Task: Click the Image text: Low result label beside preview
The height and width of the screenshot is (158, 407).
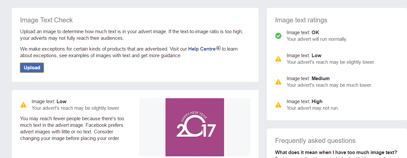Action: pos(49,102)
